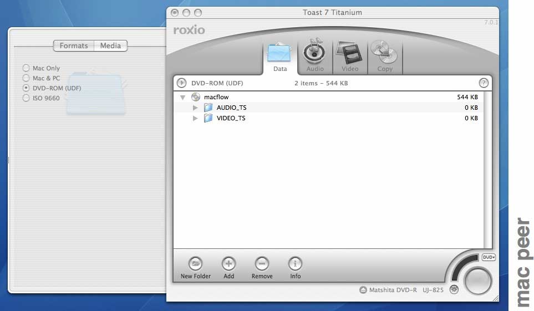Viewport: 534px width, 311px height.
Task: Expand the AUDIO_TS folder
Action: coord(195,108)
